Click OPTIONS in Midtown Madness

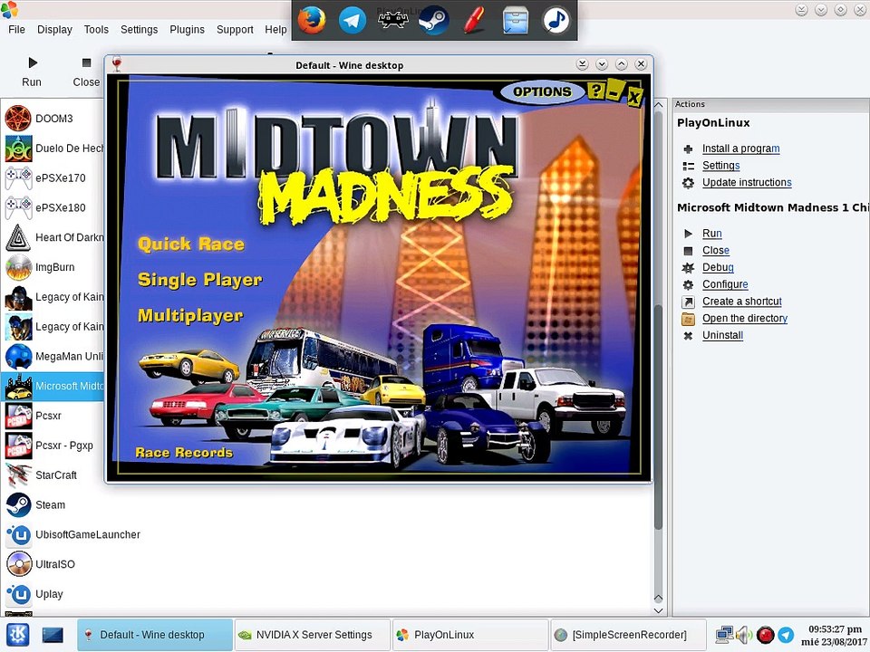click(542, 92)
